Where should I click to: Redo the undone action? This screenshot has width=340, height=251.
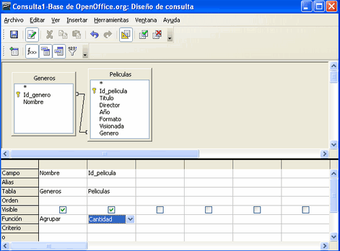(108, 35)
